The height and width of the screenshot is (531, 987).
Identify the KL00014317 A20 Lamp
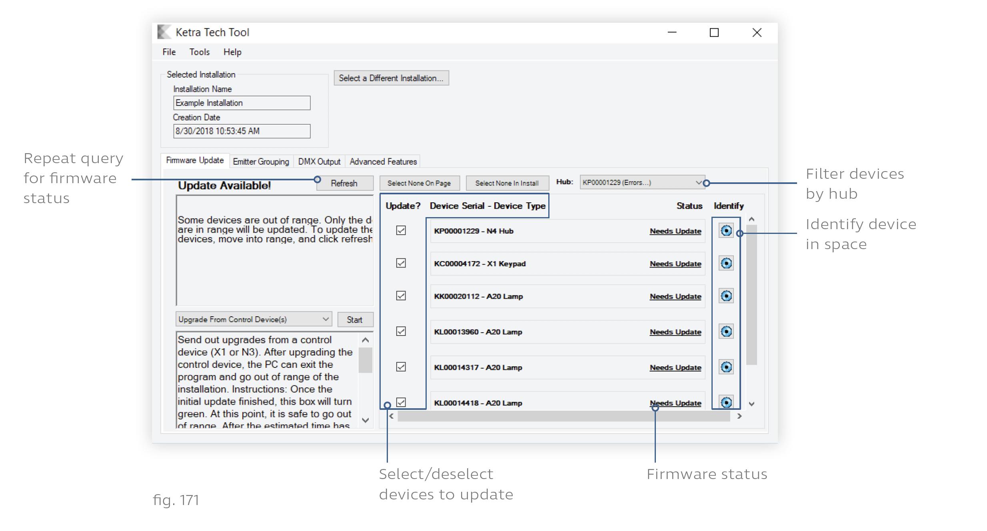click(726, 367)
